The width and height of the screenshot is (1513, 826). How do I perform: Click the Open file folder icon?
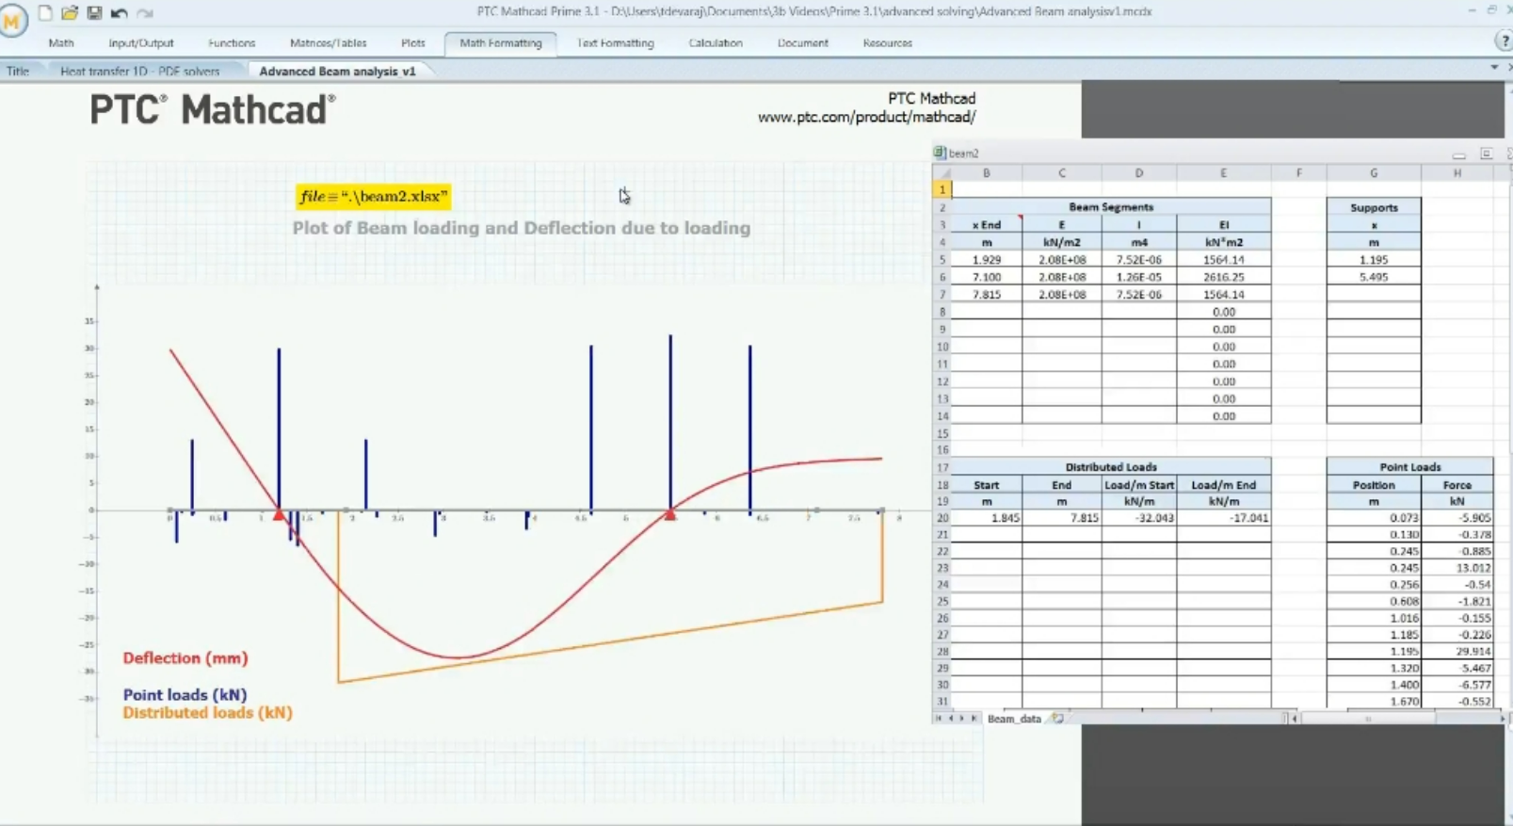coord(69,13)
